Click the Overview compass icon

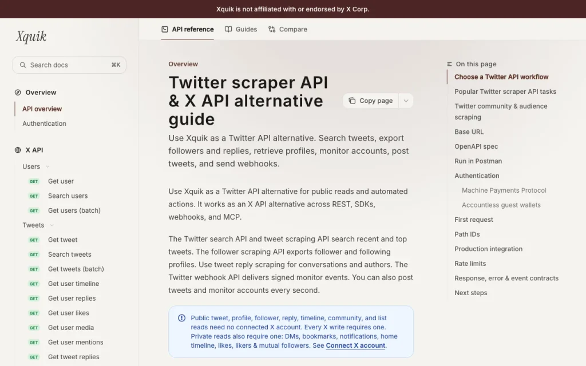click(x=18, y=93)
